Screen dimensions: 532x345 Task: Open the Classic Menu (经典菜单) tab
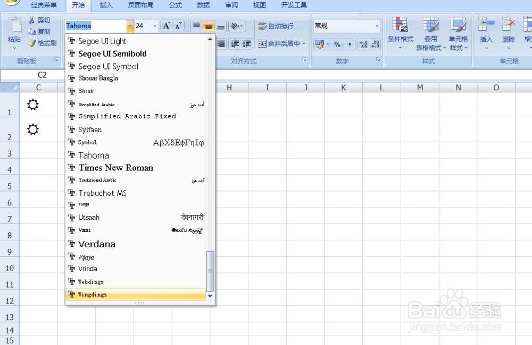point(44,5)
